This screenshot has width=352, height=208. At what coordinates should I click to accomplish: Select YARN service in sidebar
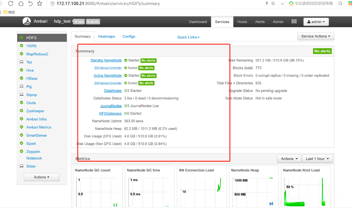pyautogui.click(x=31, y=46)
